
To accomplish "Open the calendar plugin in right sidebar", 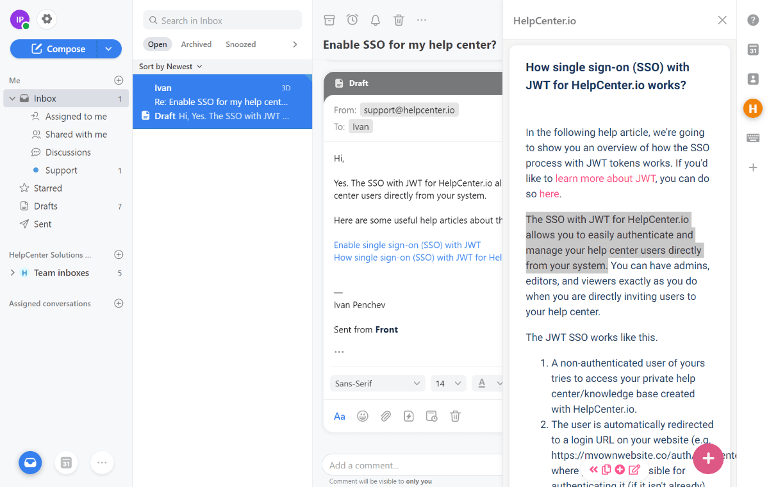I will coord(753,49).
